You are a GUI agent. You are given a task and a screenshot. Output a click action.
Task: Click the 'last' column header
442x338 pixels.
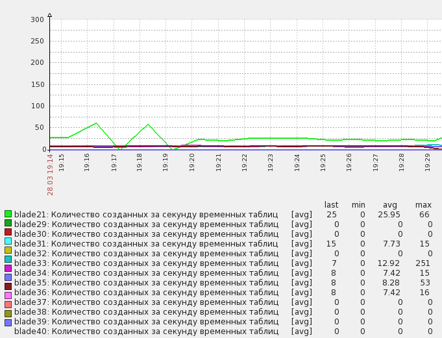pyautogui.click(x=331, y=205)
